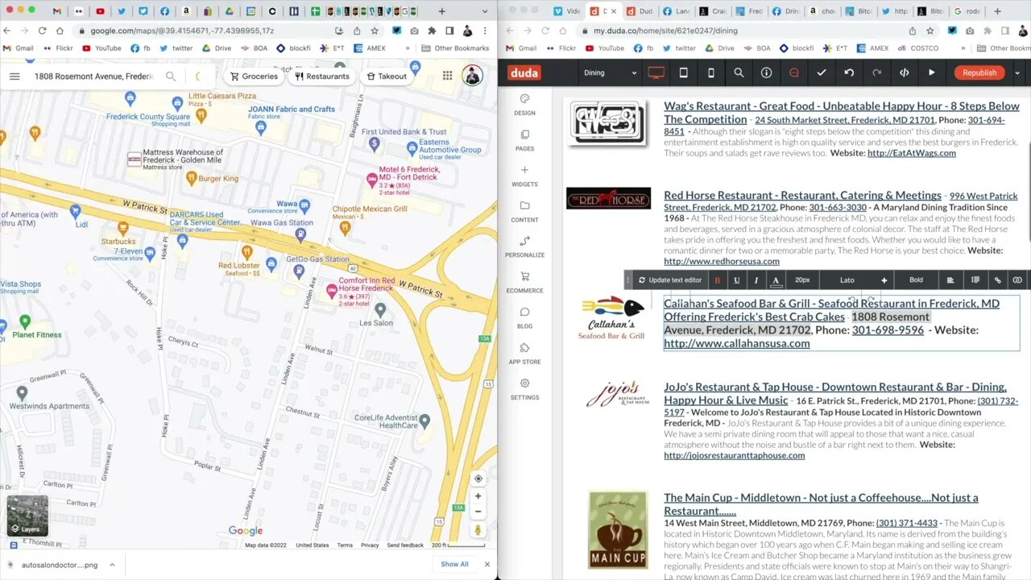
Task: Open the Duda info circle icon
Action: (766, 72)
